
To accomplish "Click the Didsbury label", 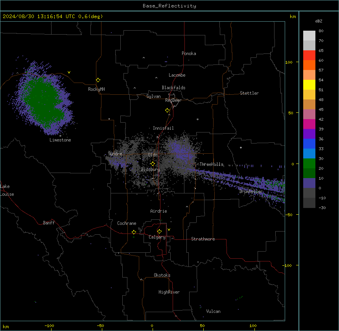I will pos(151,169).
